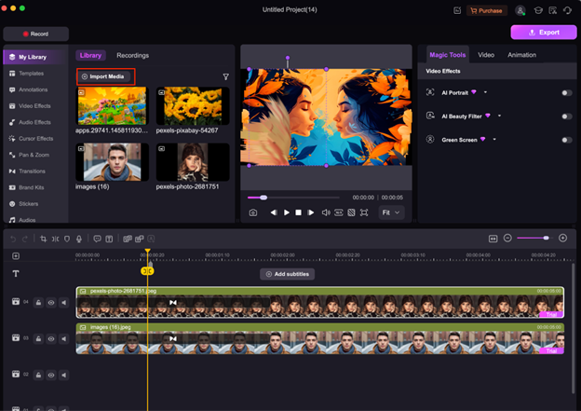Click the Record button
Image resolution: width=581 pixels, height=411 pixels.
36,34
